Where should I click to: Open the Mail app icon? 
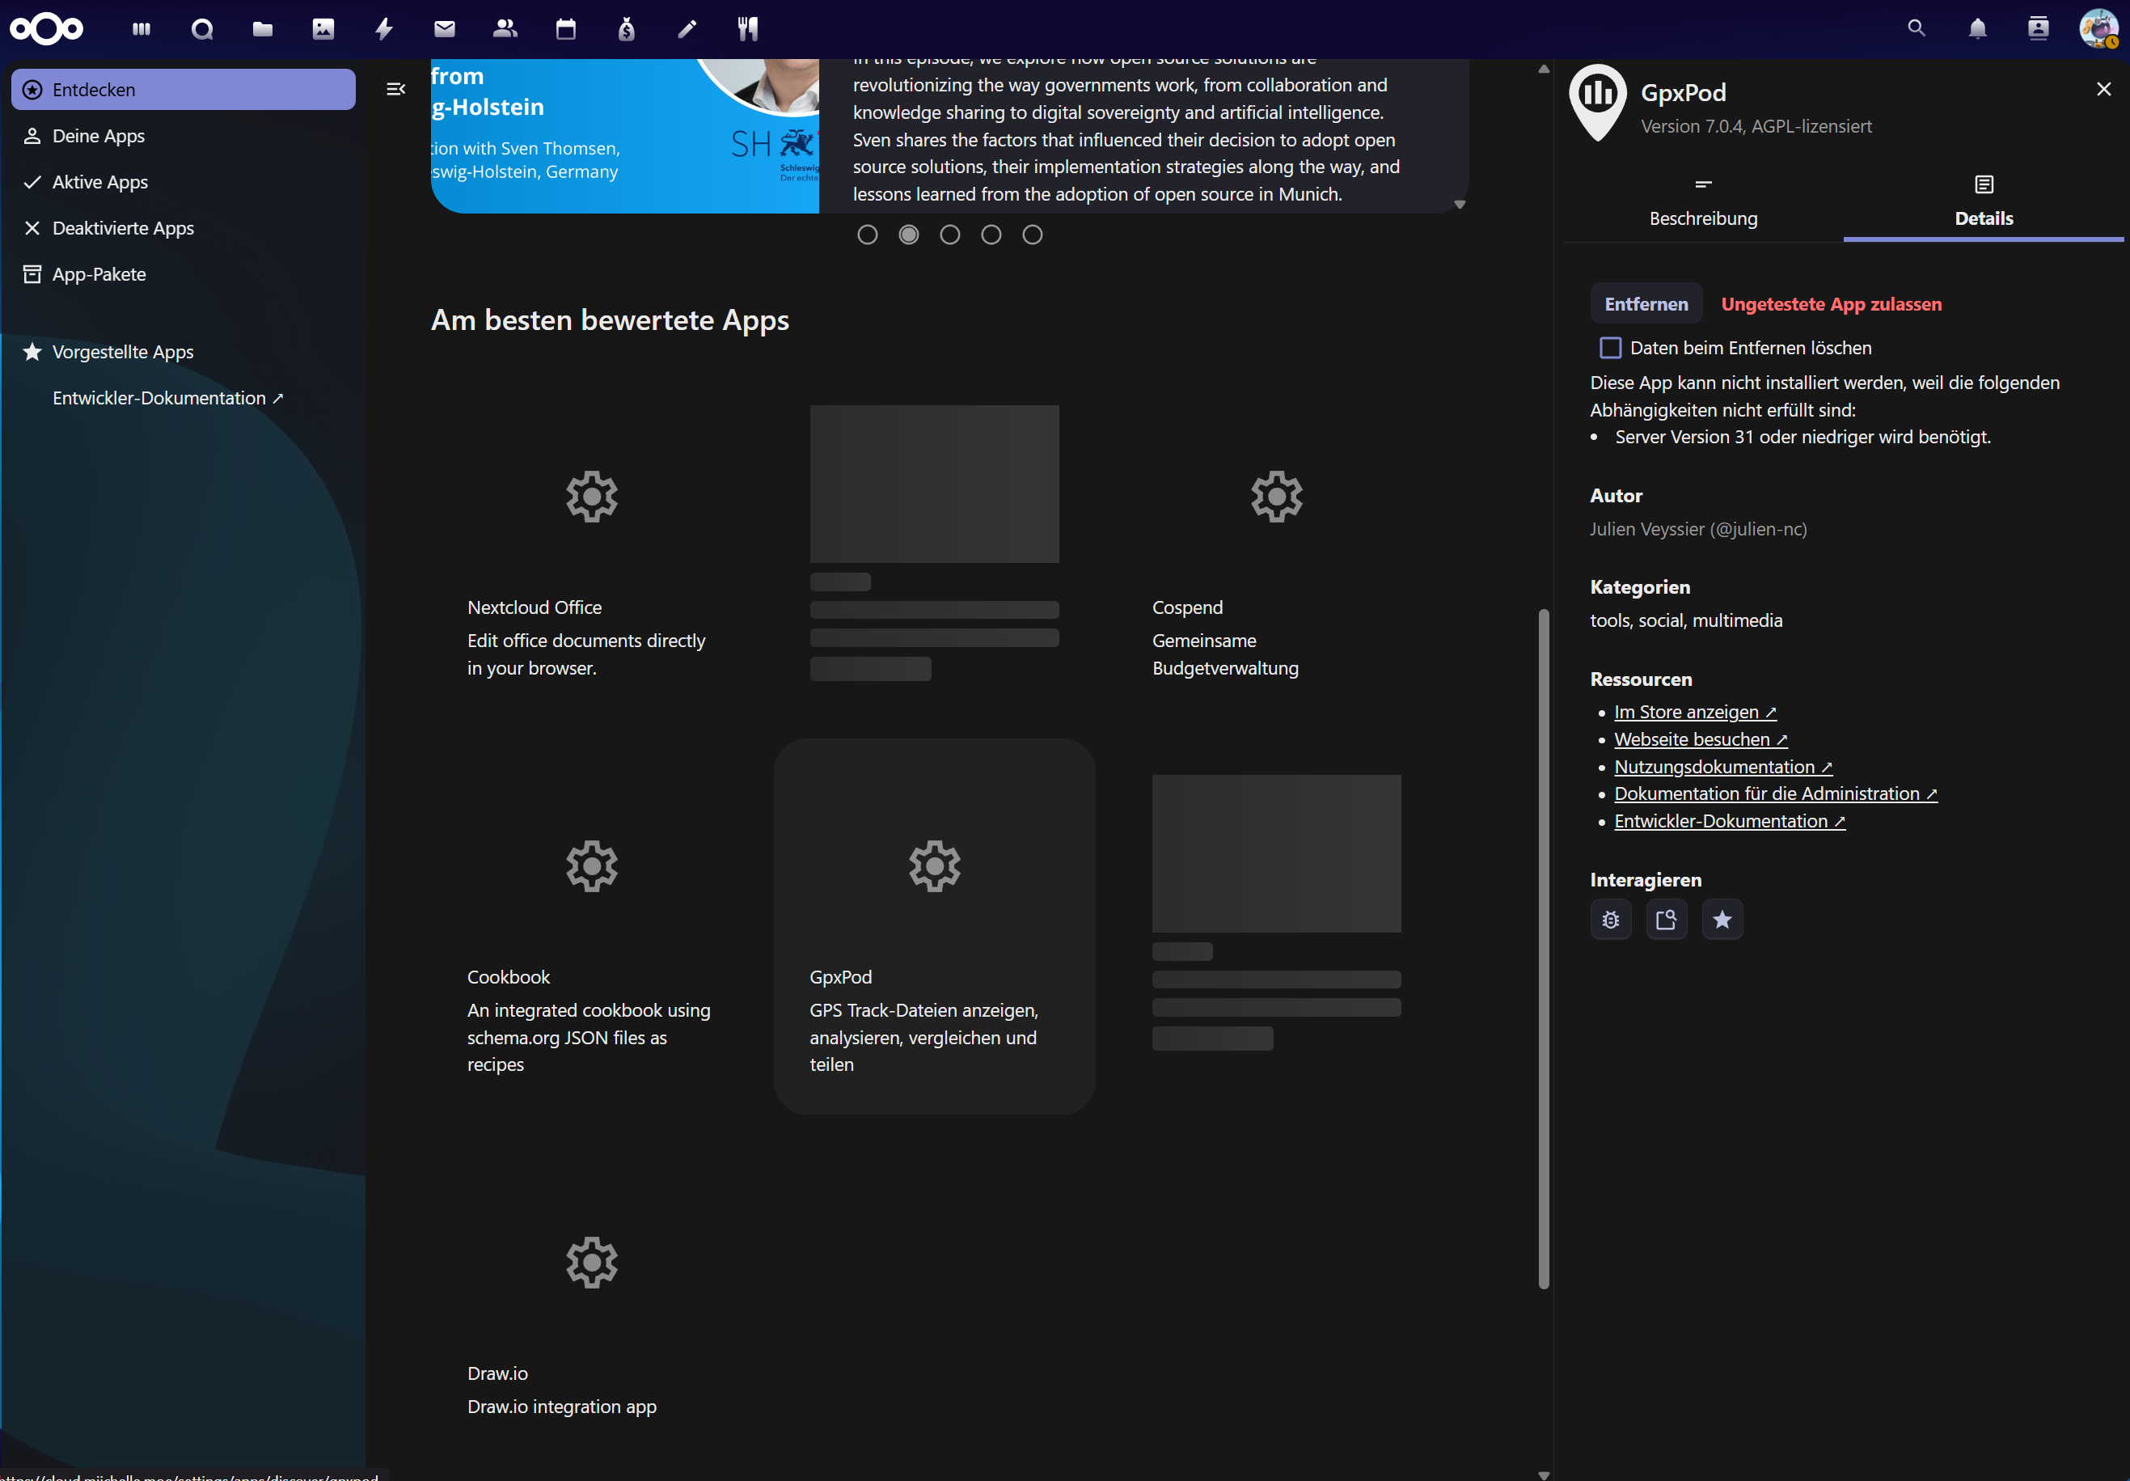[x=445, y=30]
